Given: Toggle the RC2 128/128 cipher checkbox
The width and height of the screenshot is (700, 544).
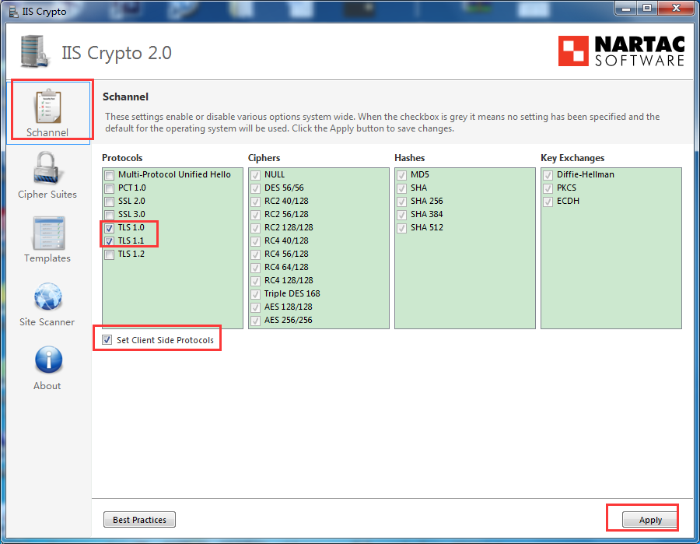Looking at the screenshot, I should pyautogui.click(x=256, y=228).
